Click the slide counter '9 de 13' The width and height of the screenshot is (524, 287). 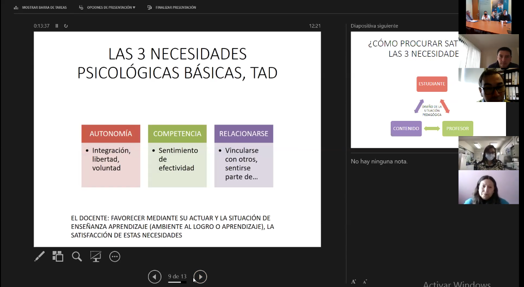tap(177, 276)
